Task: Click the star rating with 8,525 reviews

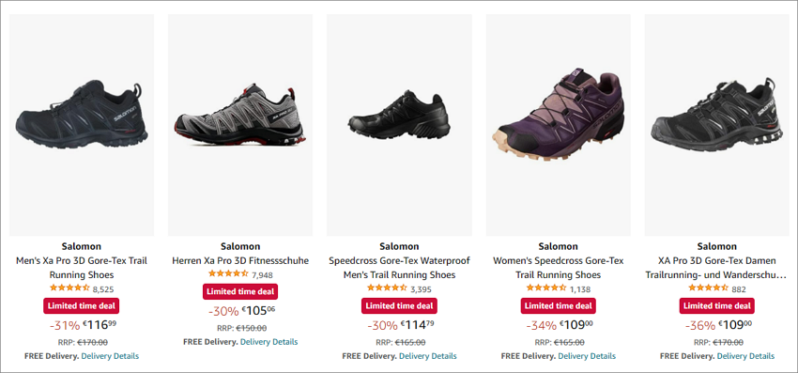Action: 69,288
